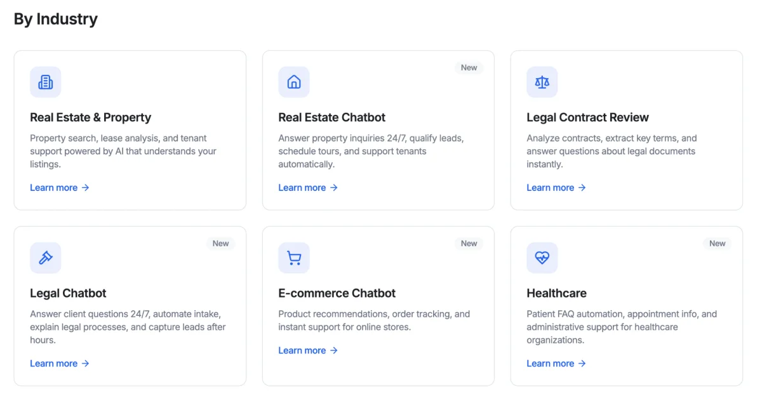Image resolution: width=762 pixels, height=394 pixels.
Task: Click the document icon on Real Estate & Property card
Action: click(x=45, y=82)
